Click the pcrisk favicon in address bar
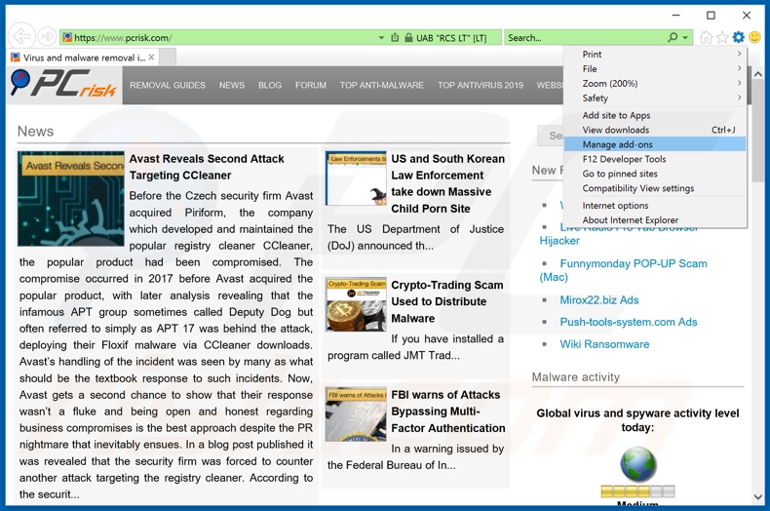 point(68,37)
